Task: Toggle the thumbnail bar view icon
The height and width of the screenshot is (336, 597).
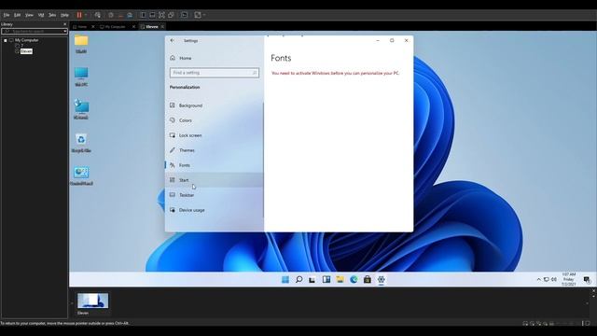Action: coord(152,15)
